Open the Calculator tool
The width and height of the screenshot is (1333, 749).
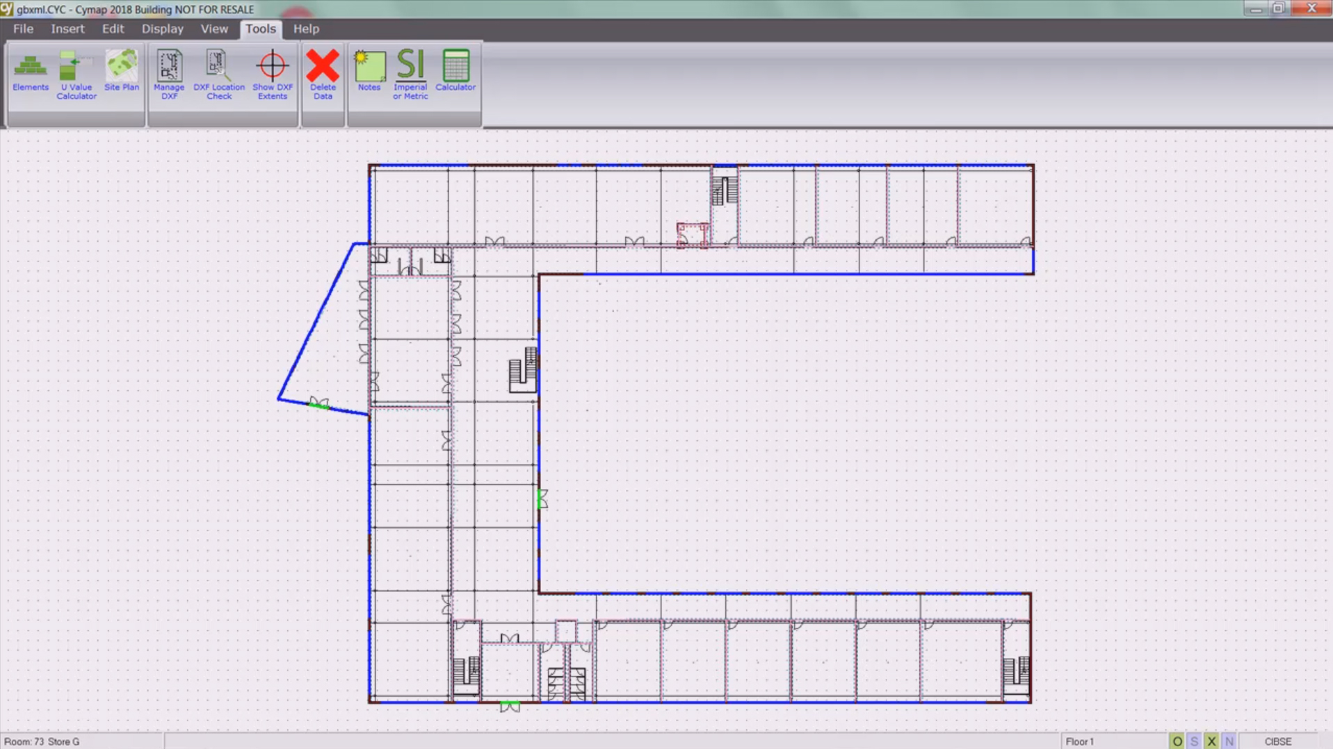[x=455, y=72]
